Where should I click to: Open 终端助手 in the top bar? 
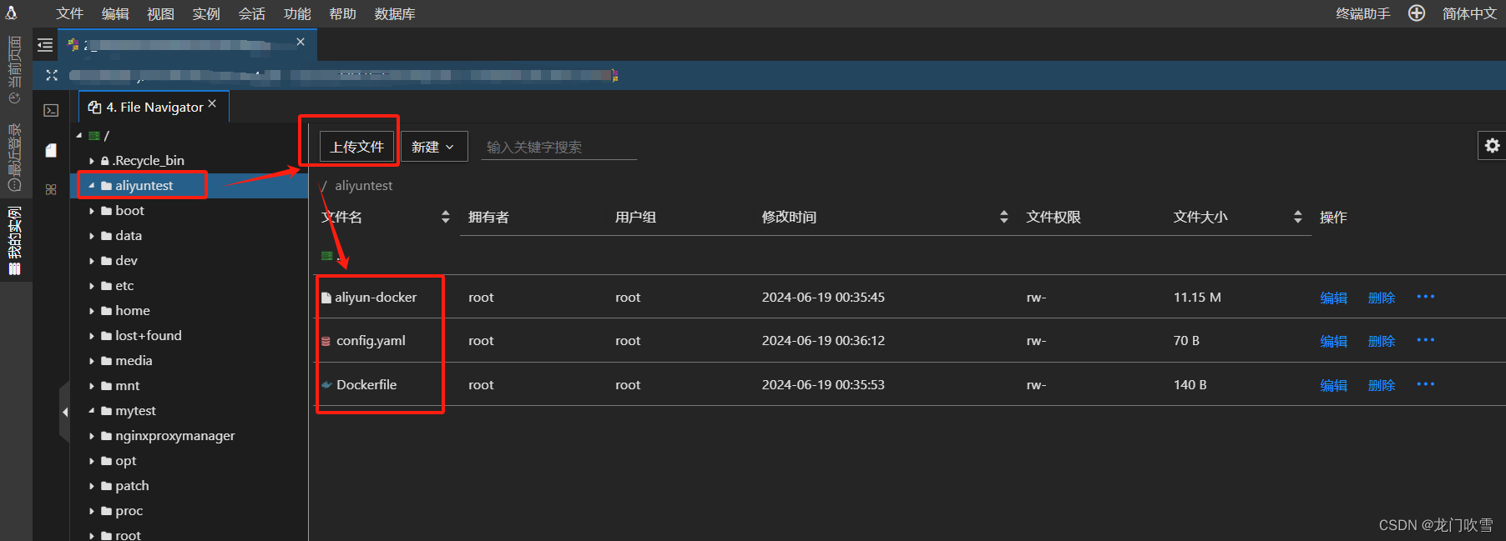point(1363,13)
